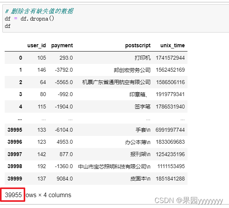Select the payment value -3792.0
The image size is (229, 208).
click(x=64, y=70)
